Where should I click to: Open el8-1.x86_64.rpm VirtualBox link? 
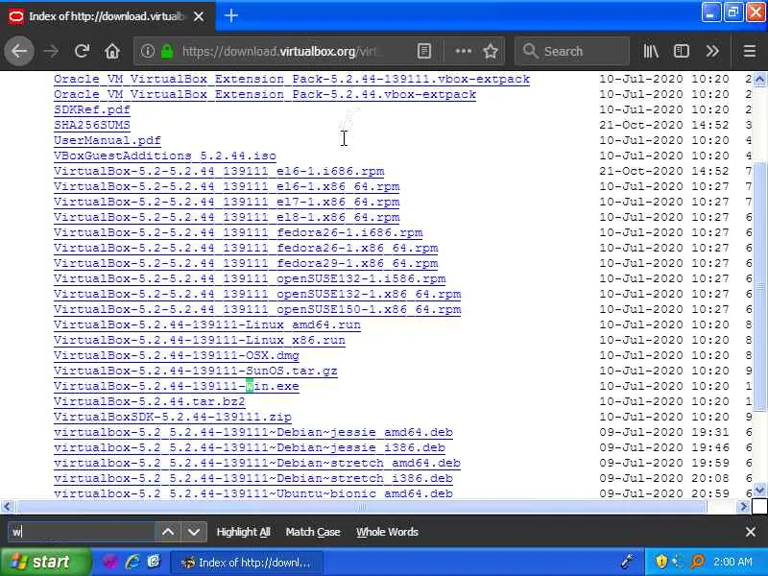(227, 217)
